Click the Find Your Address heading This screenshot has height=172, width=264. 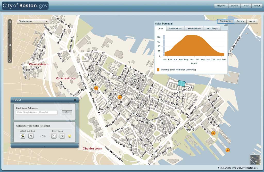27,108
